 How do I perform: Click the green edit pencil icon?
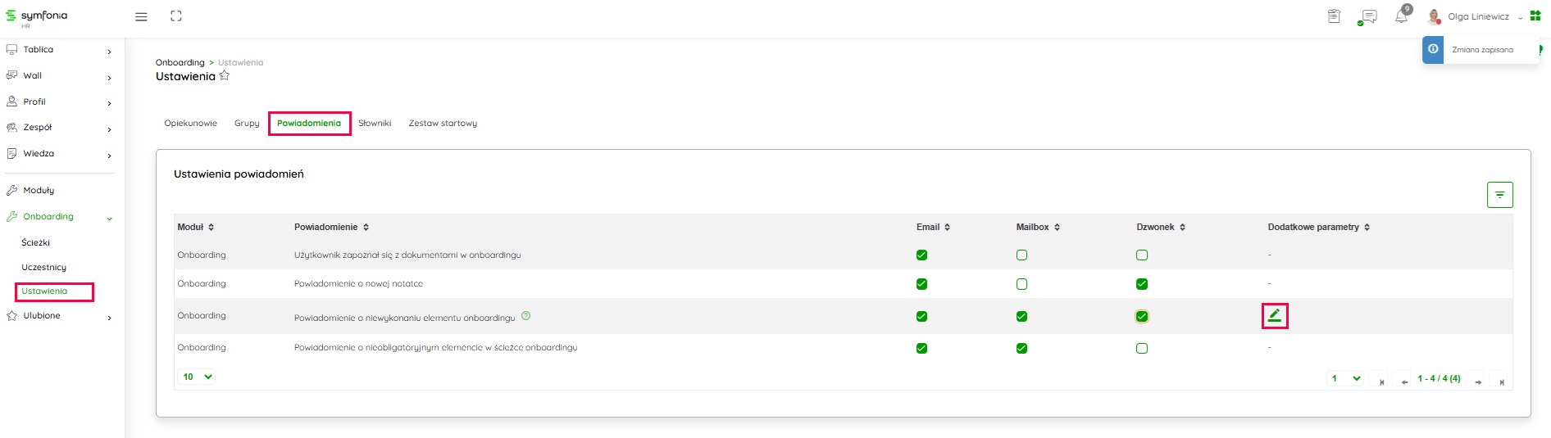coord(1275,315)
